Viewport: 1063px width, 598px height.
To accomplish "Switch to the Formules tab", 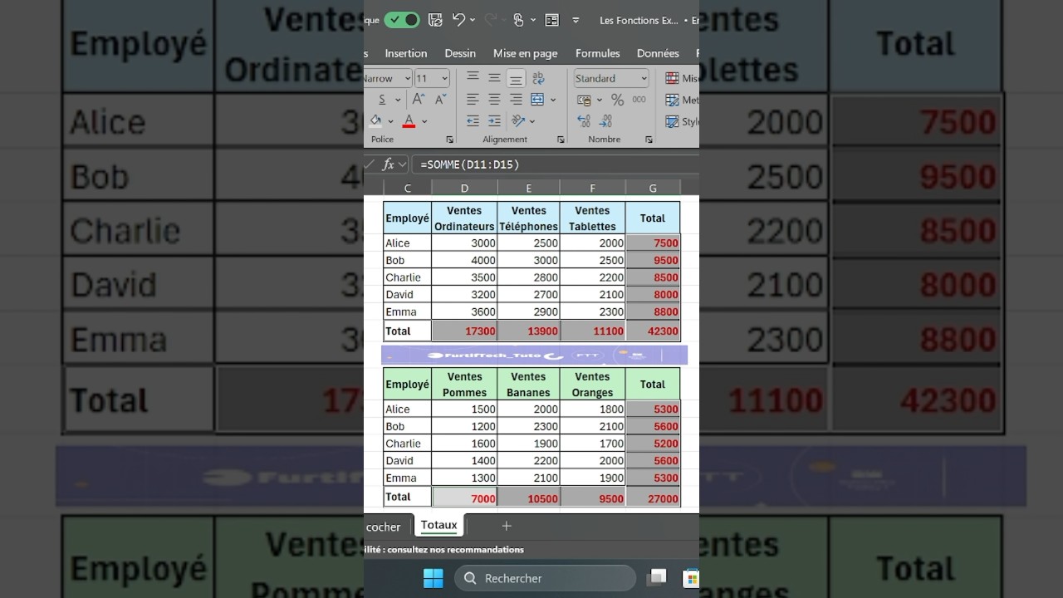I will tap(598, 53).
